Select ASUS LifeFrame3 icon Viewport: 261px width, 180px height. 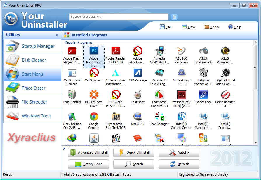click(x=203, y=51)
